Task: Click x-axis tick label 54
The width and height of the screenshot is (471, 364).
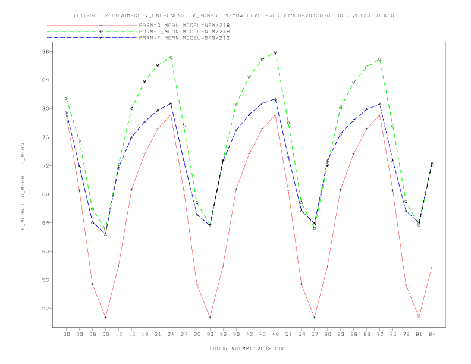Action: coord(302,334)
